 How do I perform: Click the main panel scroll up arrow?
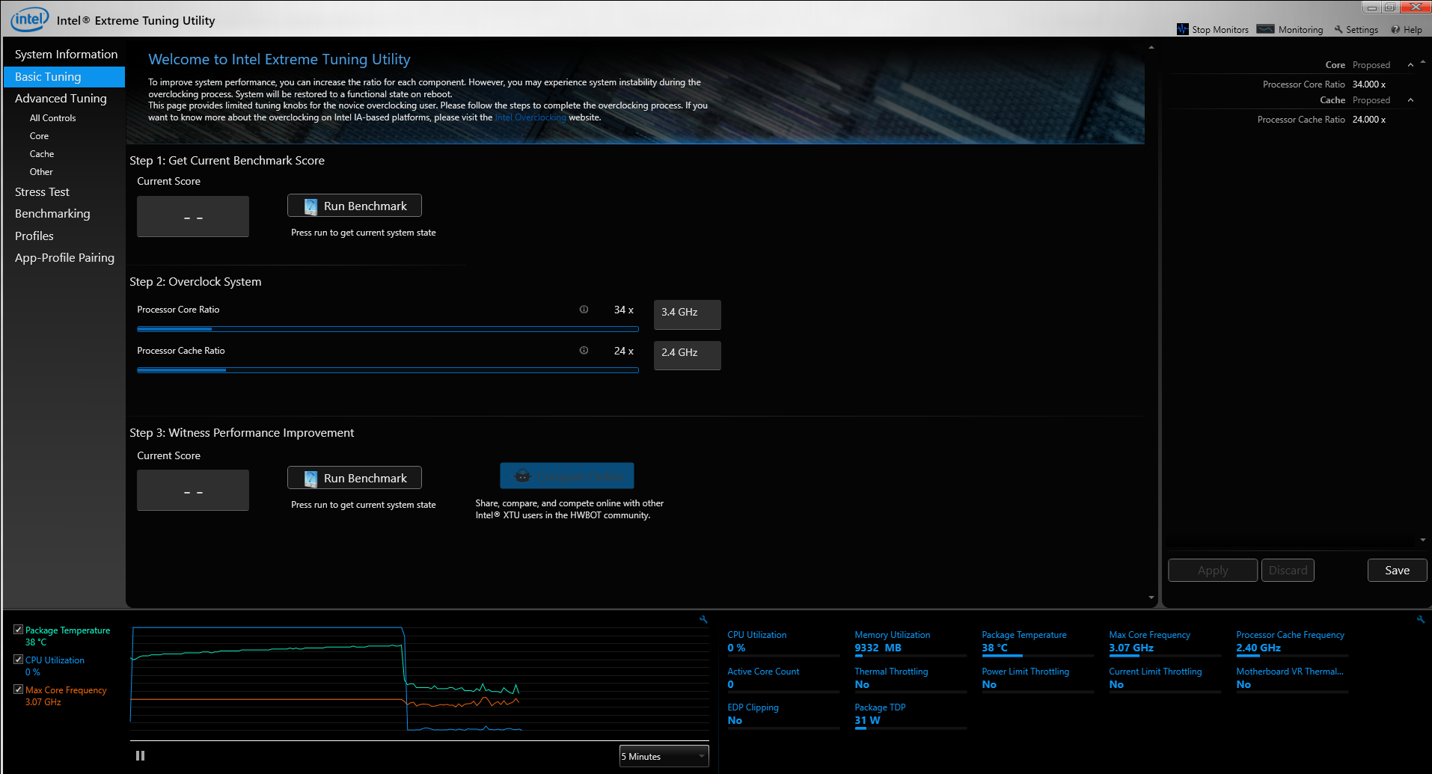(1151, 48)
